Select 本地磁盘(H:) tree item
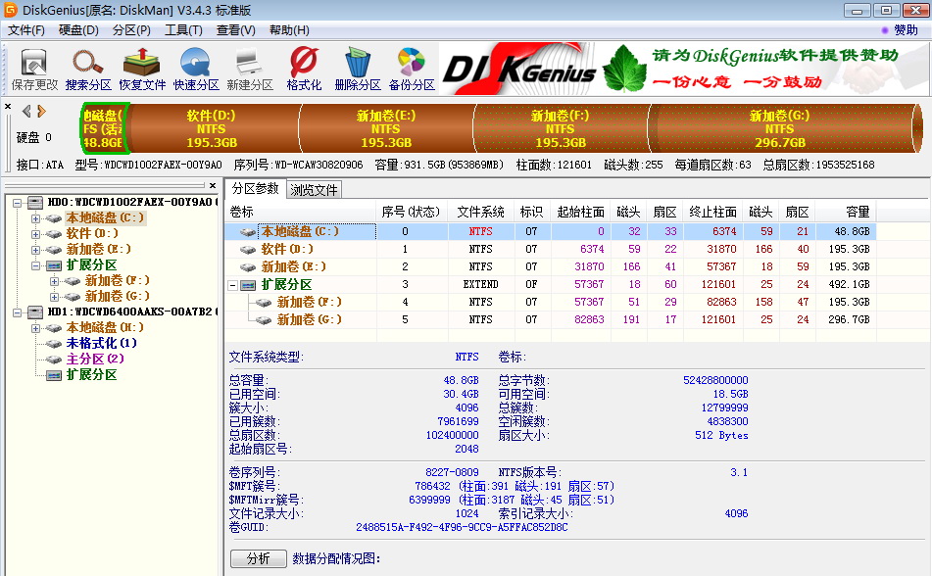Viewport: 932px width, 576px height. pyautogui.click(x=105, y=327)
